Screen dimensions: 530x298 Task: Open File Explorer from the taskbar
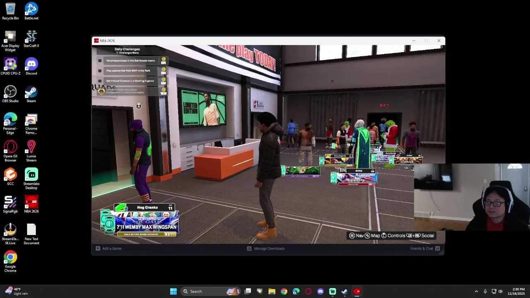coord(272,291)
